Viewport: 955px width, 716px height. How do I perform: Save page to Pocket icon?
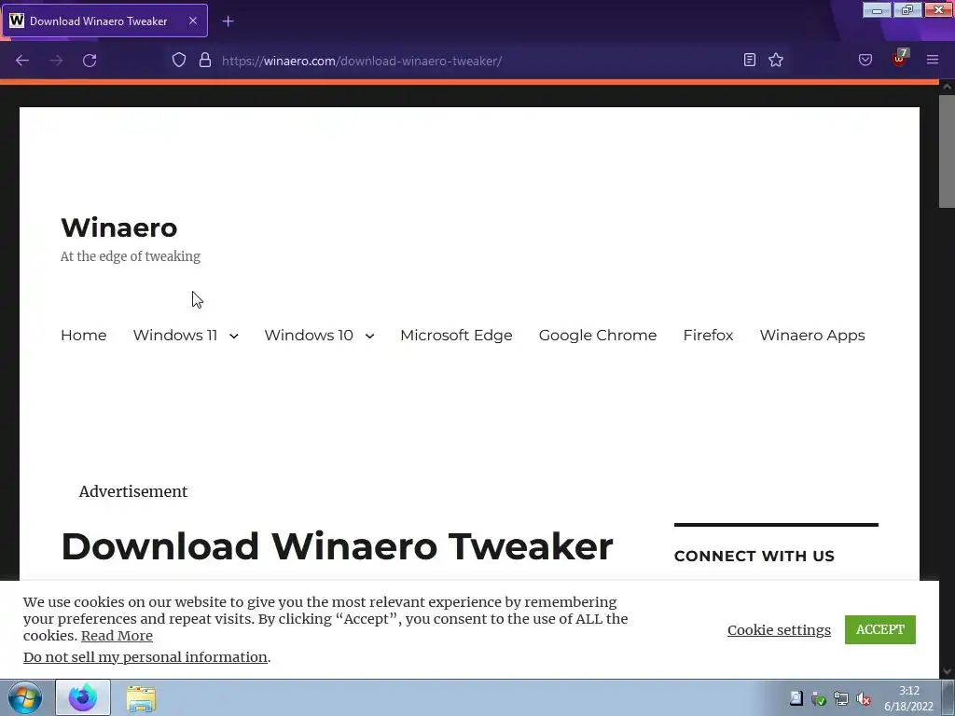[x=865, y=60]
